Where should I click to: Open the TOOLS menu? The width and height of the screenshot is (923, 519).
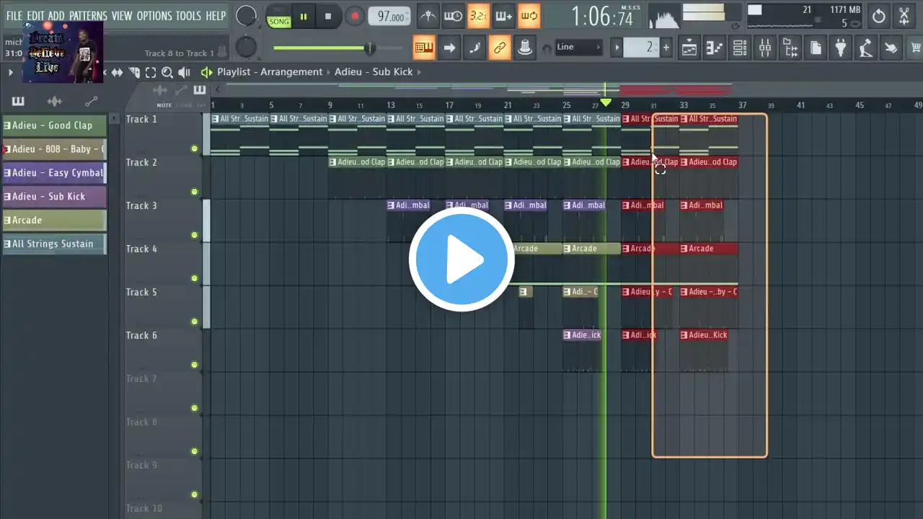click(189, 16)
